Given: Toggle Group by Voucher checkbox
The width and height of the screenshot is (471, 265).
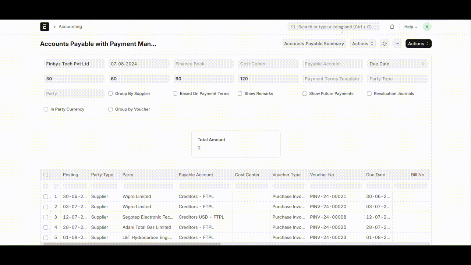Looking at the screenshot, I should coord(110,109).
